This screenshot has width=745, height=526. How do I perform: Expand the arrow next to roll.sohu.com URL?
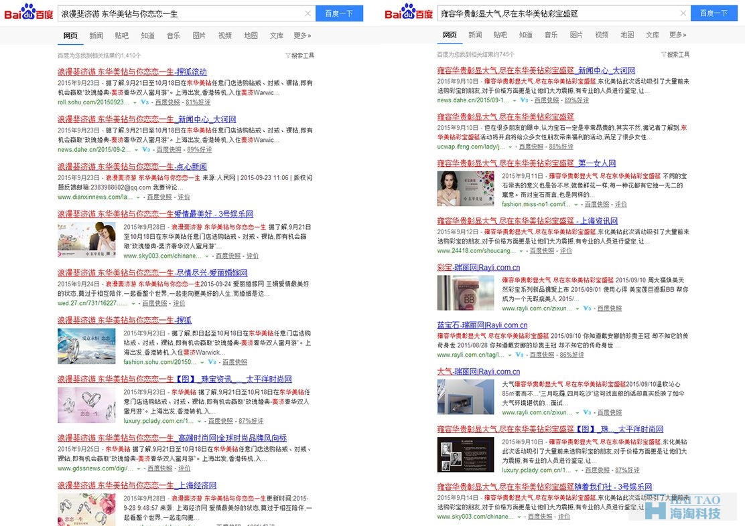tap(135, 102)
